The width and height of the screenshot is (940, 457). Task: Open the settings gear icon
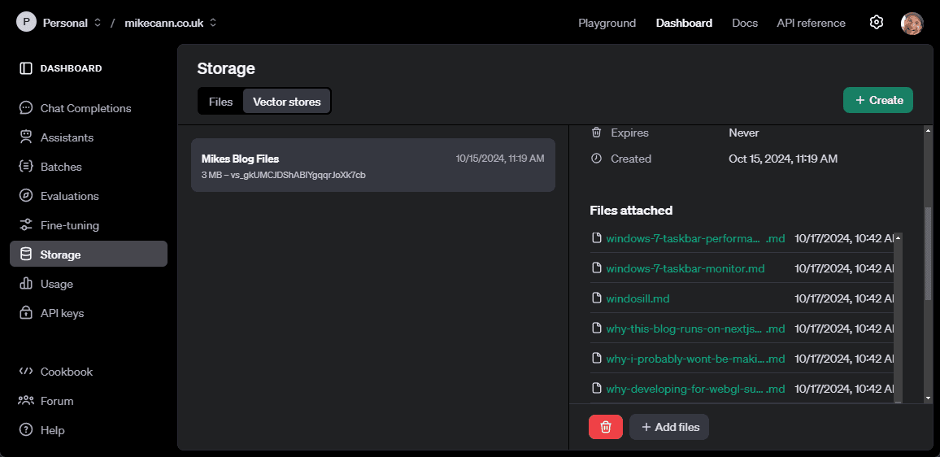(x=876, y=23)
